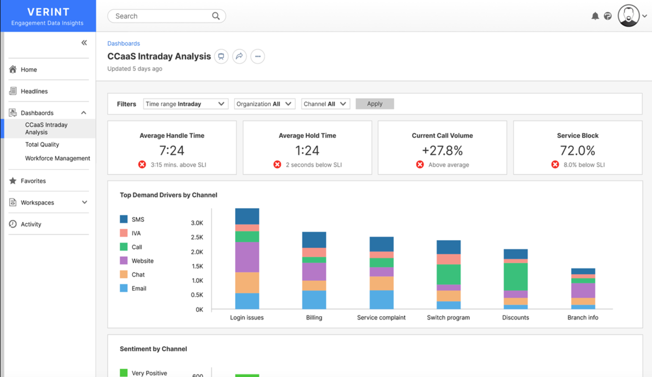652x377 pixels.
Task: Click the presentation mode icon beside title
Action: (x=221, y=56)
